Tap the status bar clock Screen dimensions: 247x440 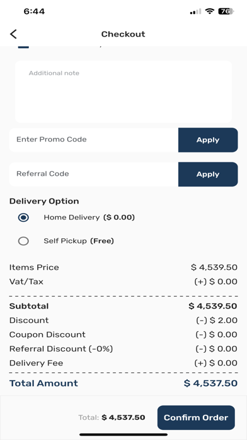tap(34, 11)
